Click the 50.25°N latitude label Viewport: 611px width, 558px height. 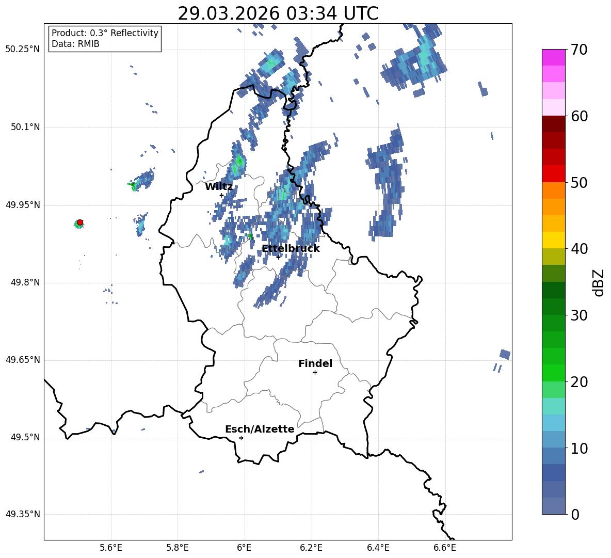coord(23,50)
